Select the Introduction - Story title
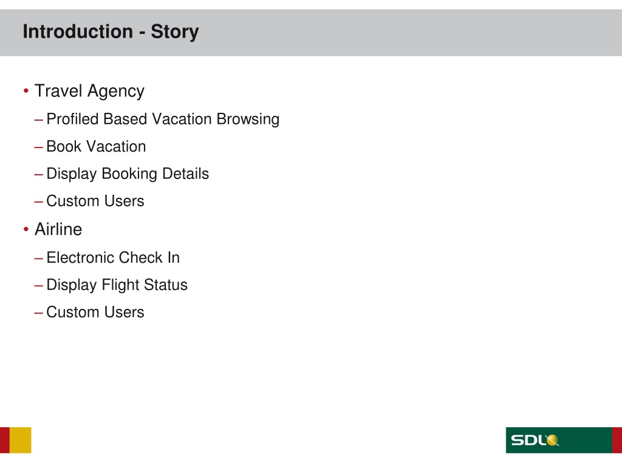This screenshot has width=622, height=466. click(111, 32)
